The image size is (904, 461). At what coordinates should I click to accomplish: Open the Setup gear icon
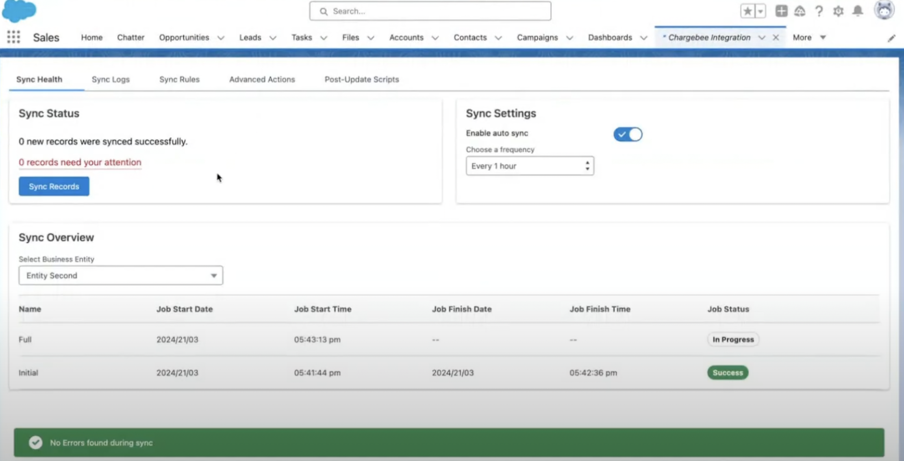838,11
